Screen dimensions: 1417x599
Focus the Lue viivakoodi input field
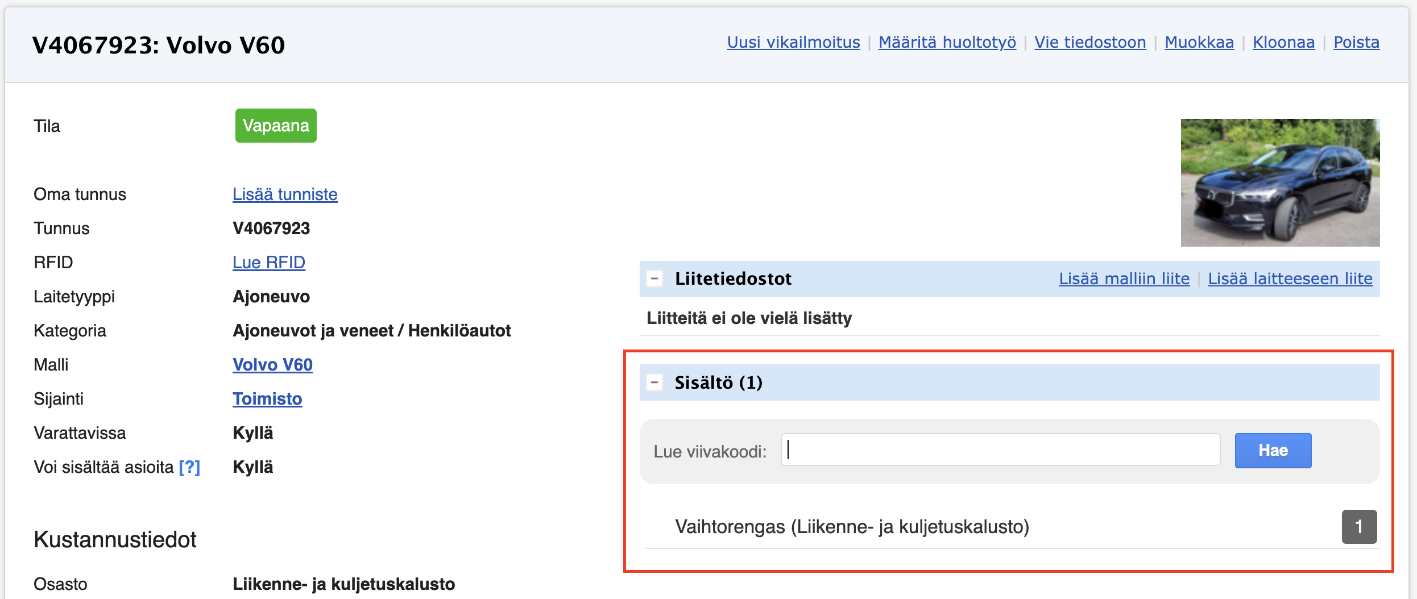1000,450
